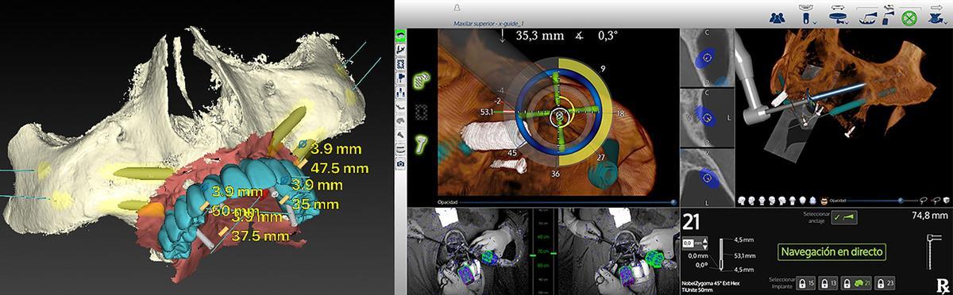Click the large implant number 21

click(x=692, y=222)
